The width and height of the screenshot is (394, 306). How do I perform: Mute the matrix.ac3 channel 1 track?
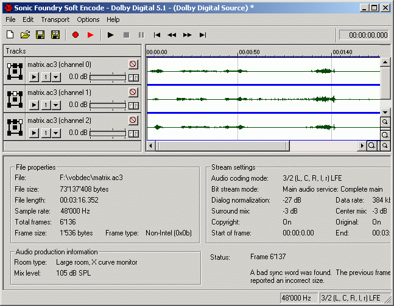pos(133,92)
